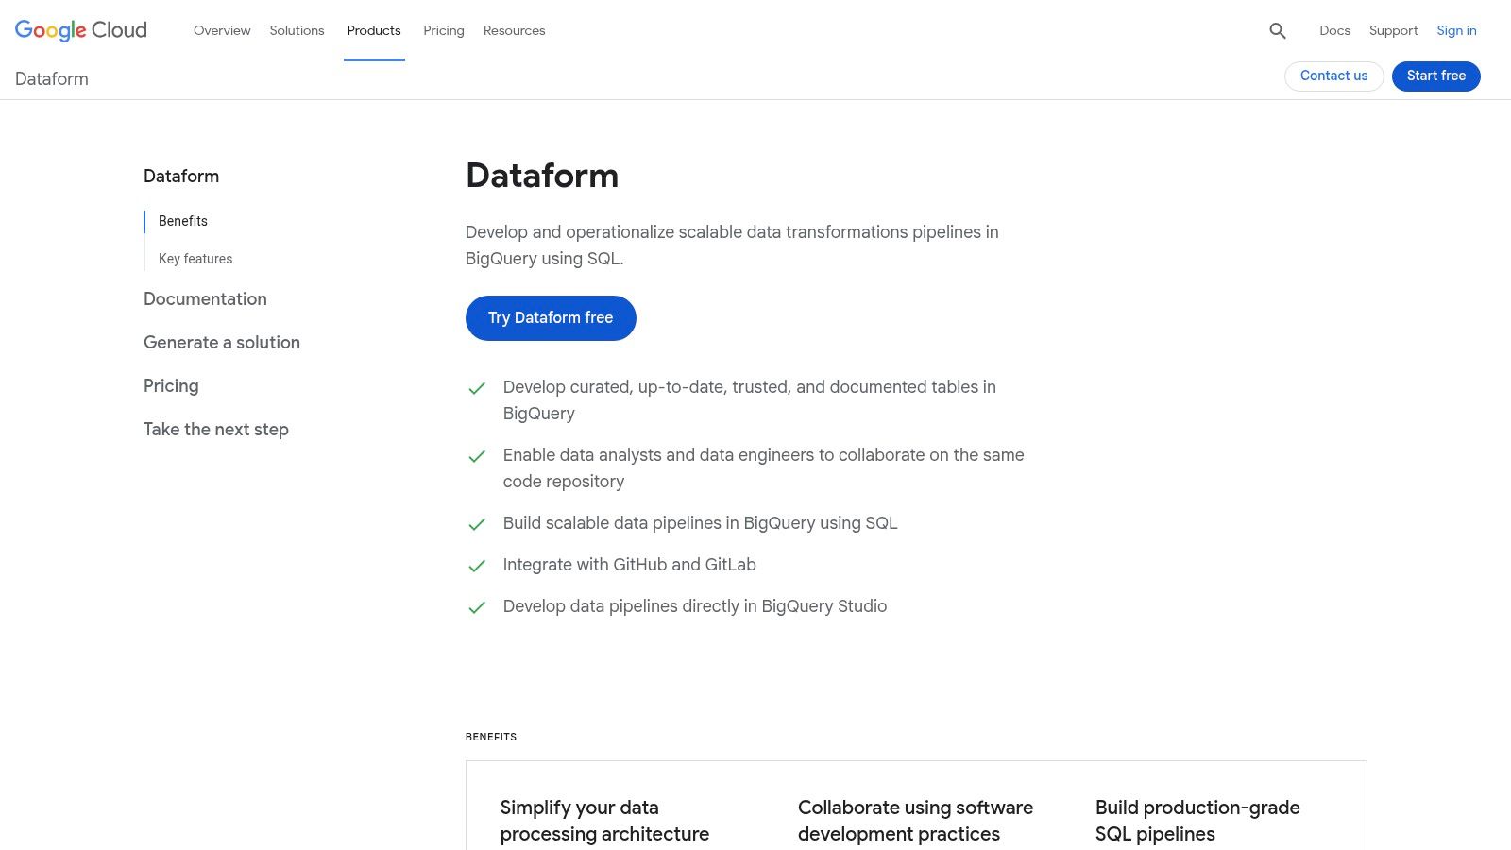Open the Resources dropdown menu
Screen dimensions: 1511x850
coord(514,30)
